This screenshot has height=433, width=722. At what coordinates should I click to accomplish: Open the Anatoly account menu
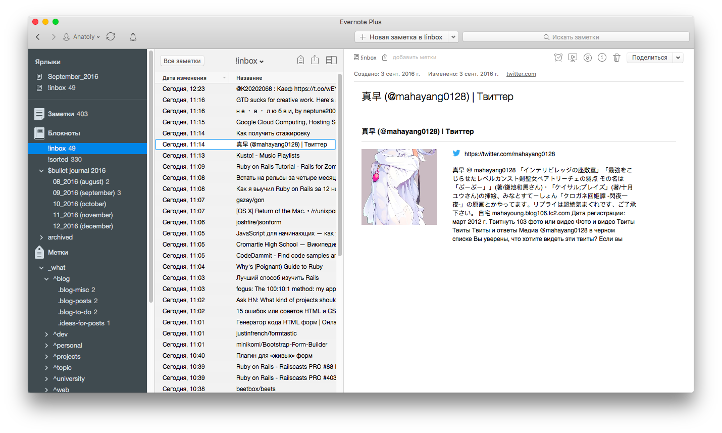click(81, 37)
